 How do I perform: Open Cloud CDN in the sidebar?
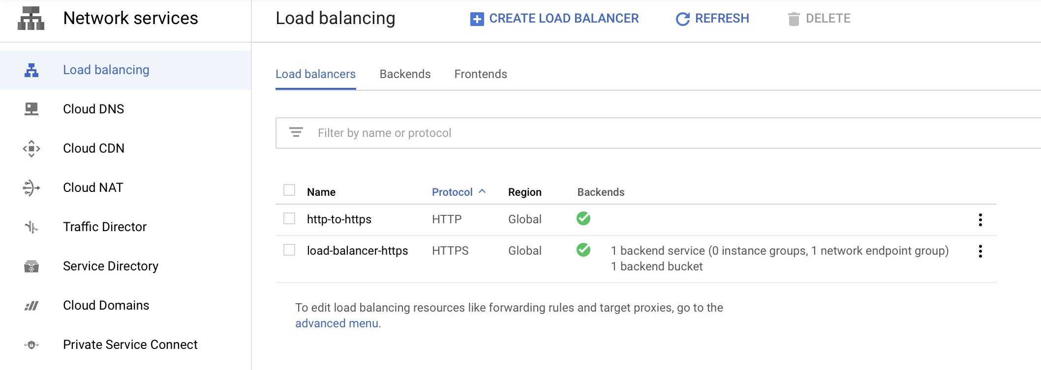(x=125, y=148)
